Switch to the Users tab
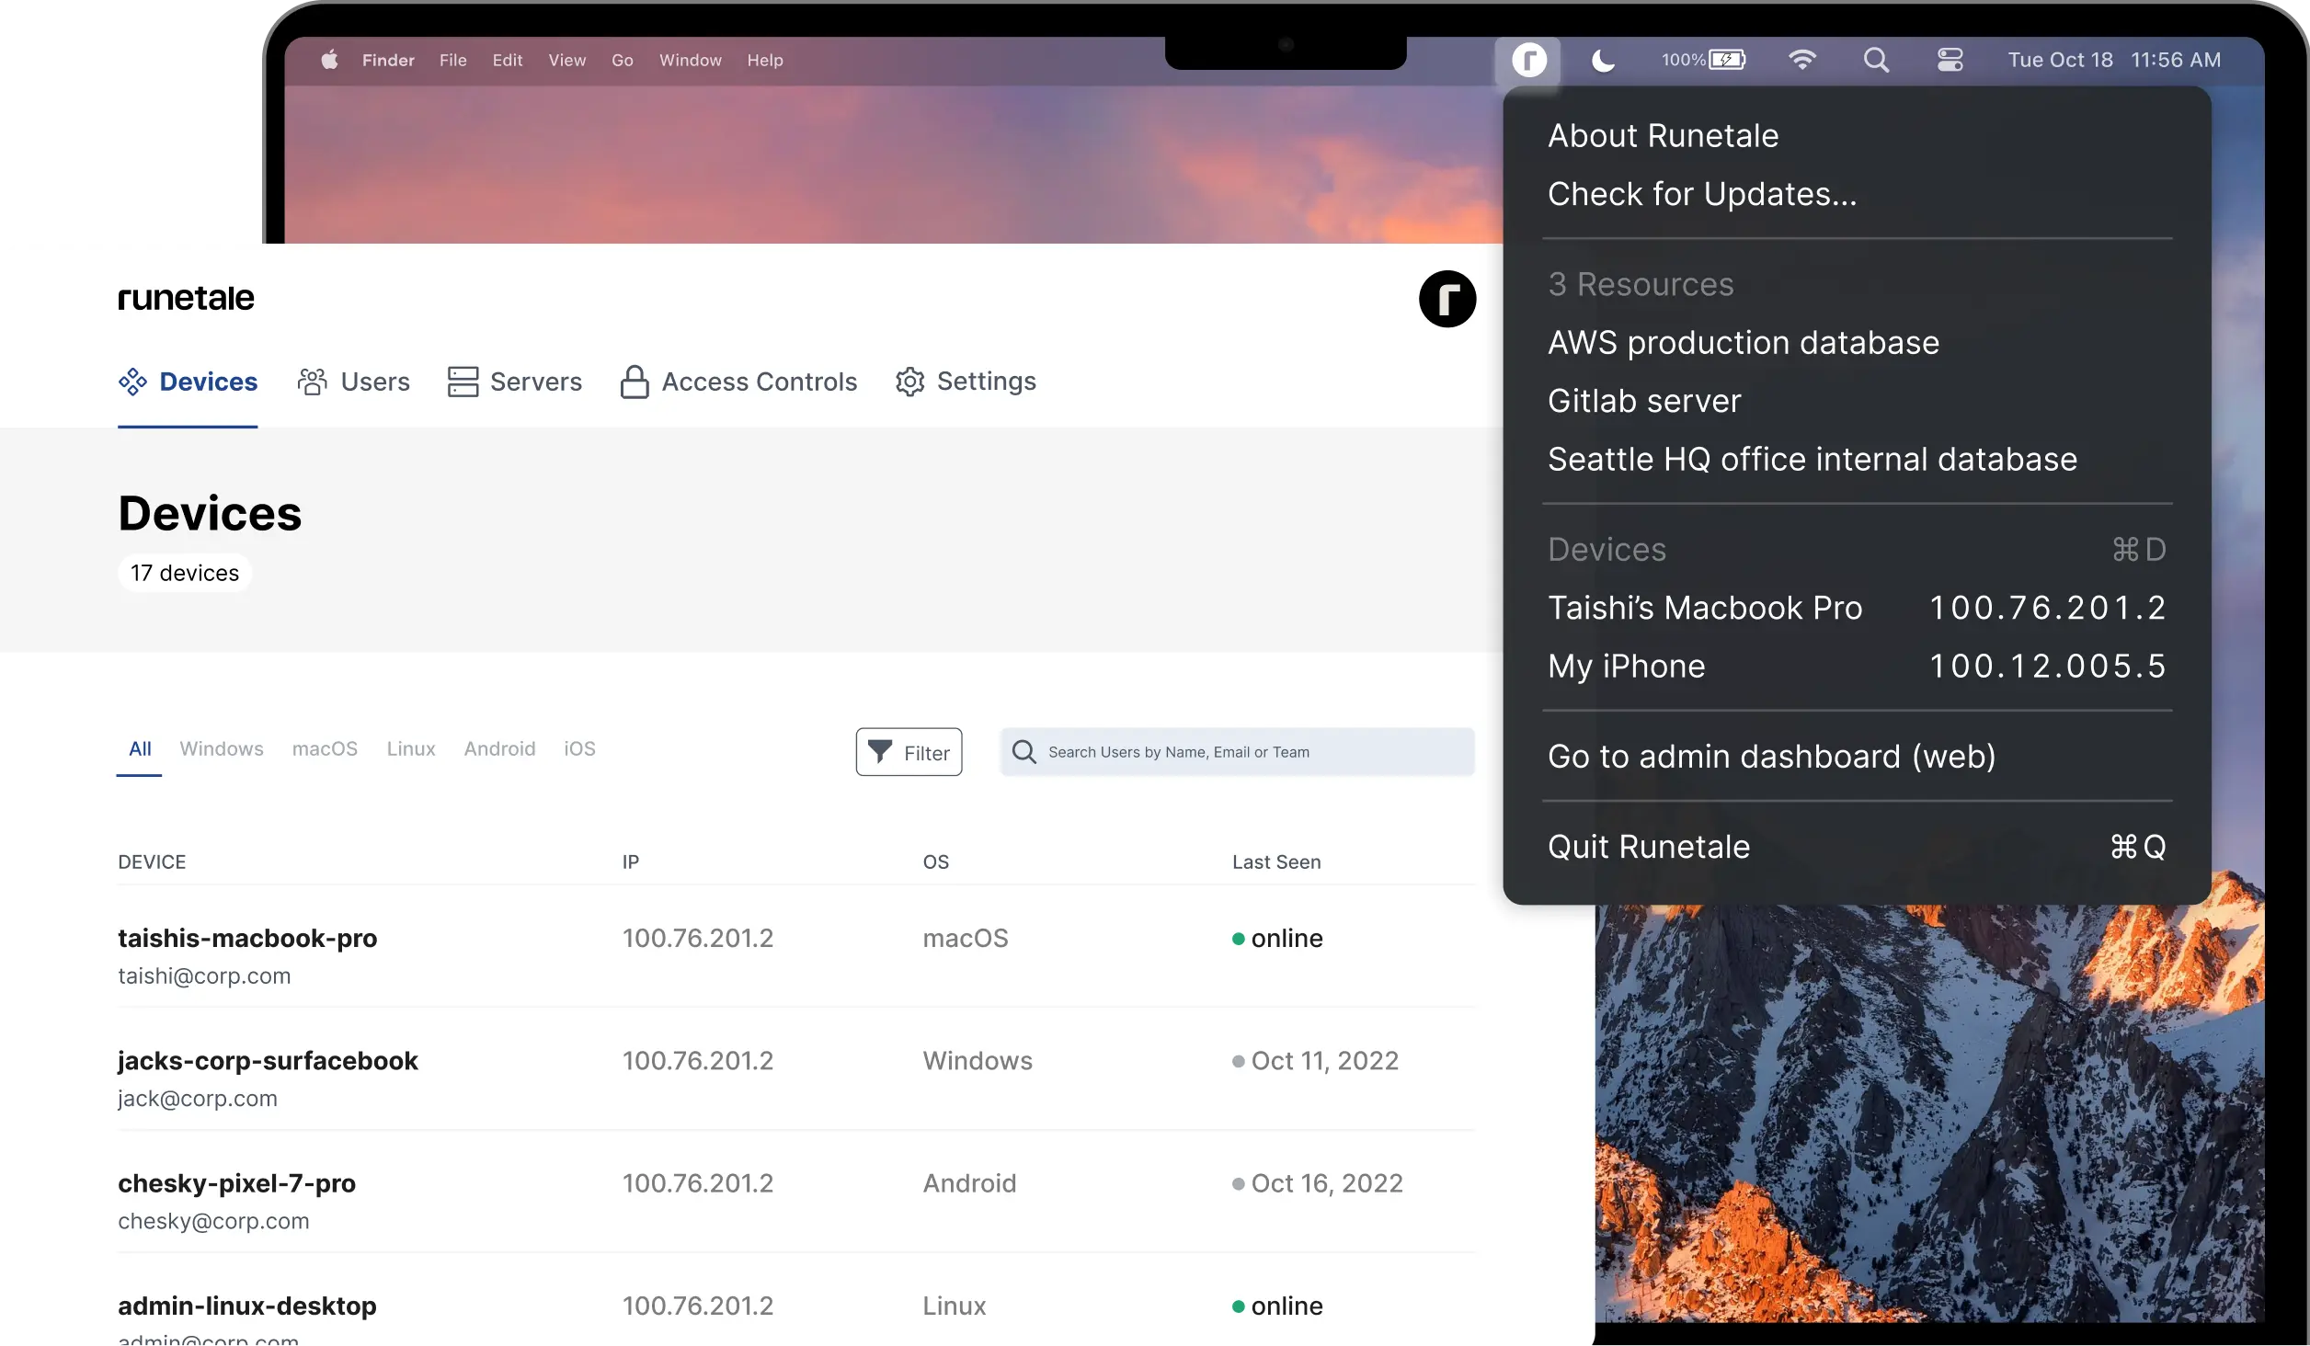The width and height of the screenshot is (2310, 1346). click(354, 382)
